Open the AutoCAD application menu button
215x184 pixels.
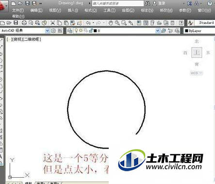3,6
